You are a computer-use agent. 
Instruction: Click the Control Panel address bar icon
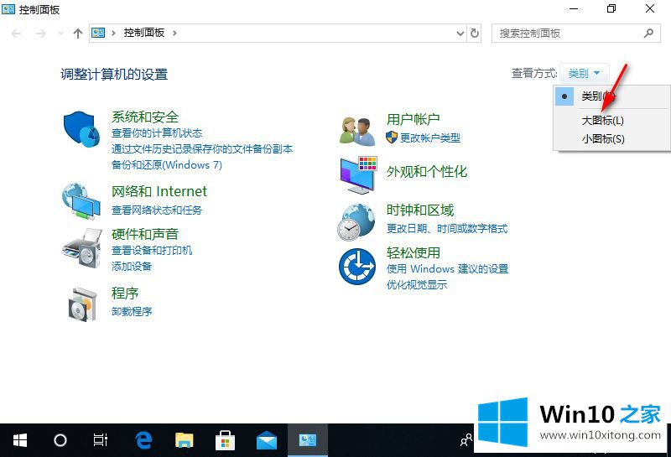(x=98, y=33)
